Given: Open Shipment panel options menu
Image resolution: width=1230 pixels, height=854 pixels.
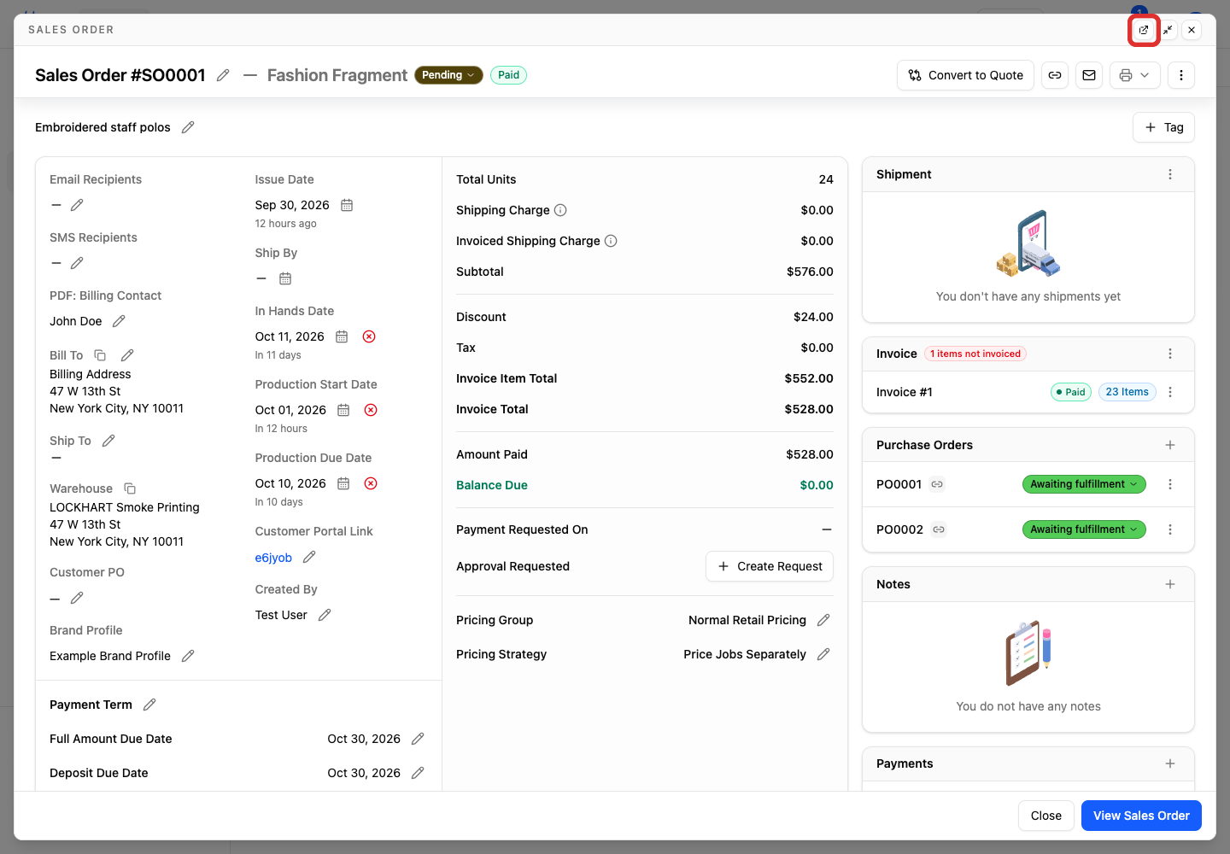Looking at the screenshot, I should 1170,174.
